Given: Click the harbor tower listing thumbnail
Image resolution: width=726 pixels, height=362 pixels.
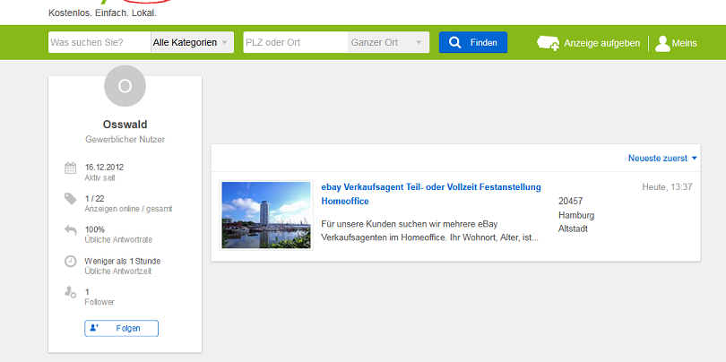Looking at the screenshot, I should [x=265, y=215].
